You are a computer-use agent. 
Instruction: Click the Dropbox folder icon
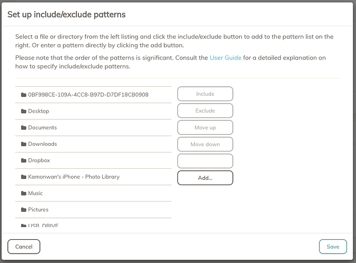(x=24, y=160)
